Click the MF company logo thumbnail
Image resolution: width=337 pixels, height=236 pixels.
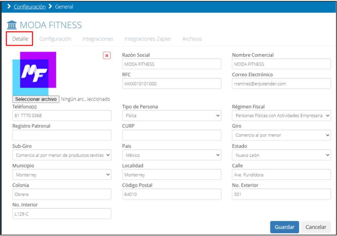pyautogui.click(x=35, y=74)
